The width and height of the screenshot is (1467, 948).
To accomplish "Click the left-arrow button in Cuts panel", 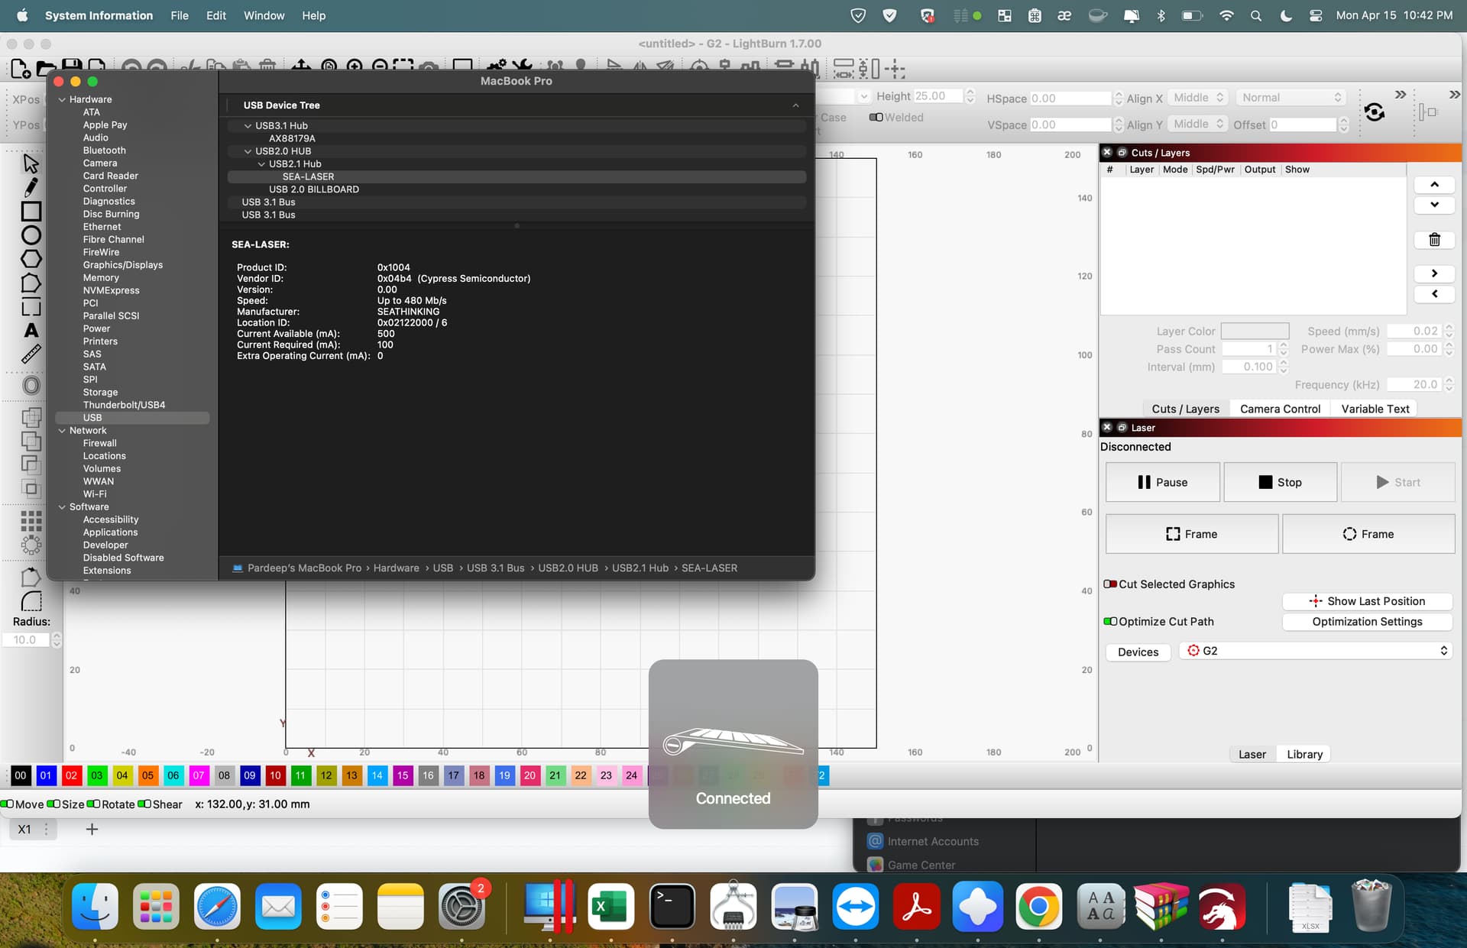I will (1434, 294).
